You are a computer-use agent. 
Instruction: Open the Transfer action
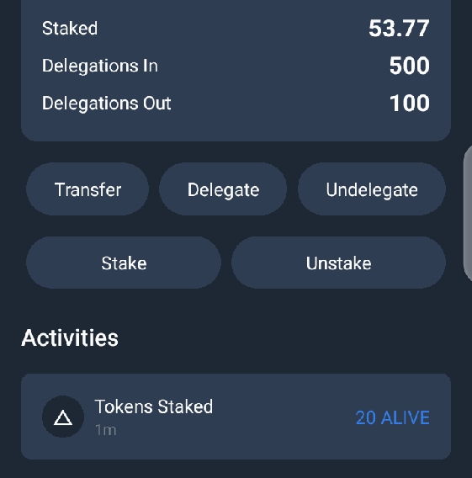88,189
